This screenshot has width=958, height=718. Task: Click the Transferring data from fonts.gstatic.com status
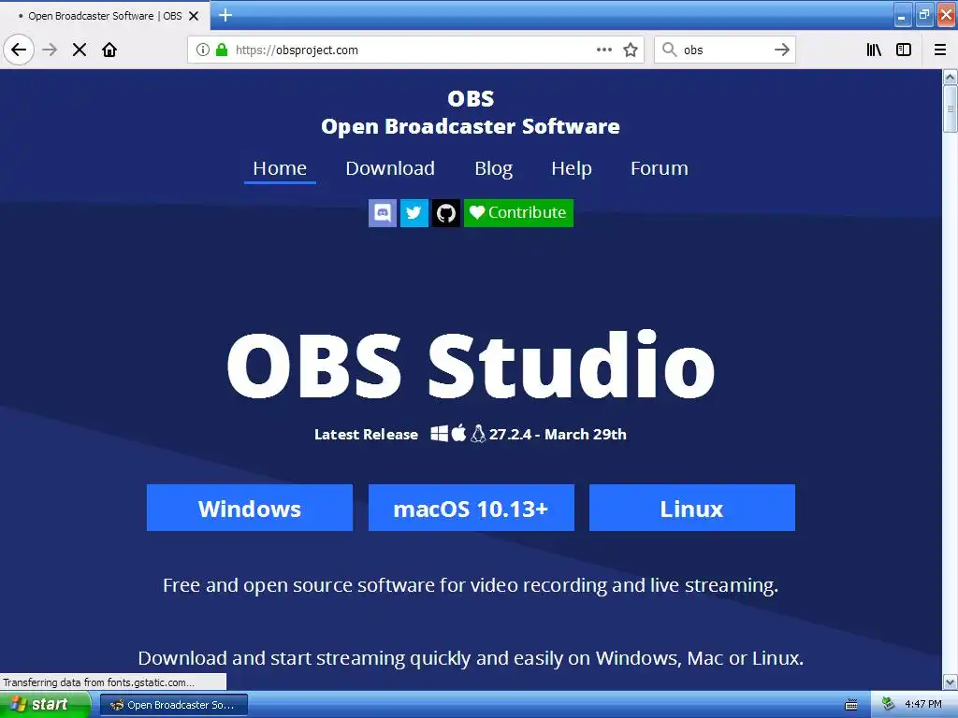[x=113, y=682]
